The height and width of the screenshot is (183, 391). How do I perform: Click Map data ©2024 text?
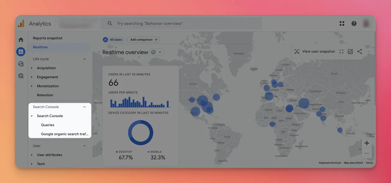(x=353, y=163)
